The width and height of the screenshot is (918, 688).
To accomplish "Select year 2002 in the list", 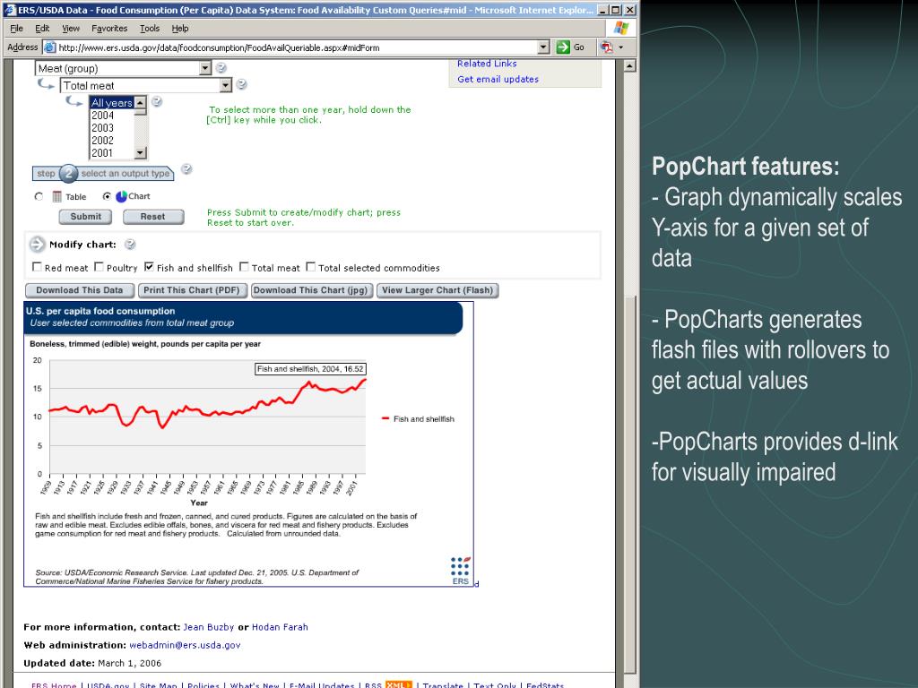I will [x=112, y=141].
